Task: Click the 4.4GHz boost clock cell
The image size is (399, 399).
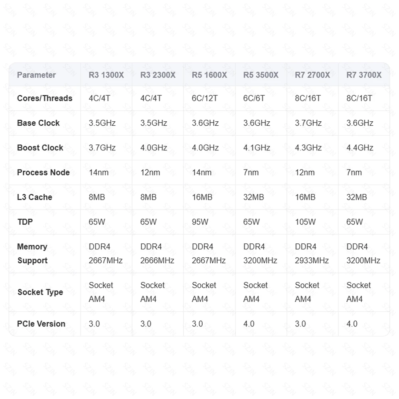Action: [360, 148]
